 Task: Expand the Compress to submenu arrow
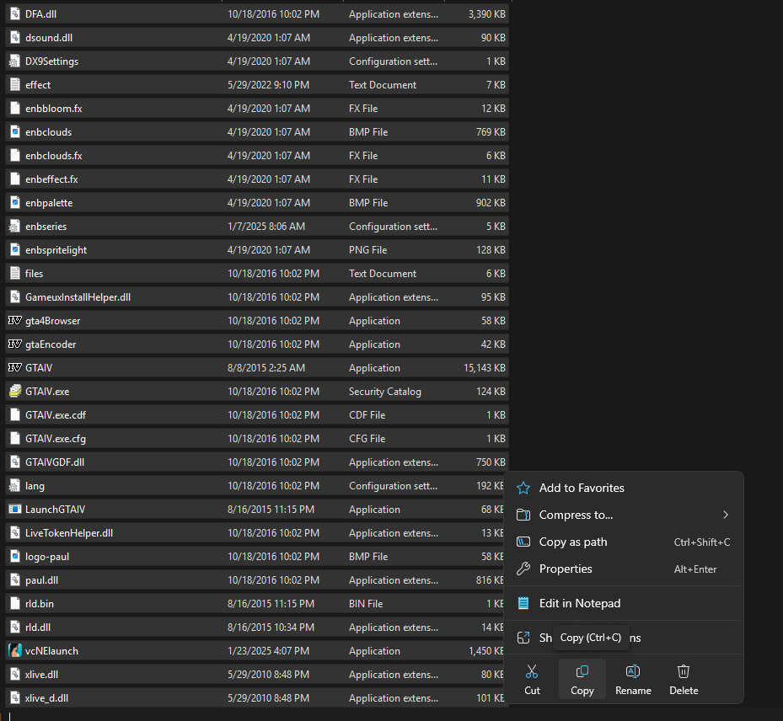[726, 515]
